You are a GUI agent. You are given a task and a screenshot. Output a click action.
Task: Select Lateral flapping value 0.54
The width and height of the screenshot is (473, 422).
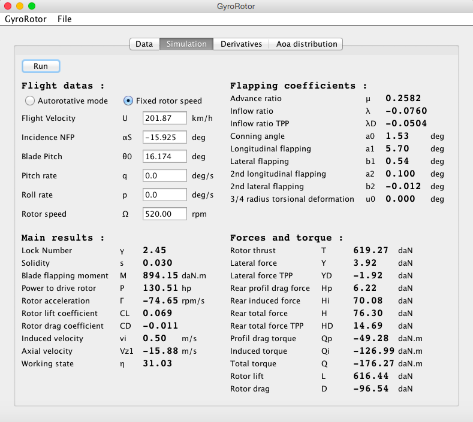click(x=397, y=161)
